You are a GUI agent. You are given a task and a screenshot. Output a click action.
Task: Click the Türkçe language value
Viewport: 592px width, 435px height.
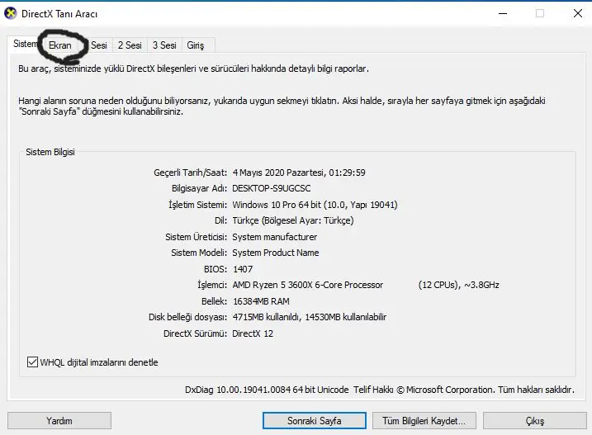pos(293,220)
